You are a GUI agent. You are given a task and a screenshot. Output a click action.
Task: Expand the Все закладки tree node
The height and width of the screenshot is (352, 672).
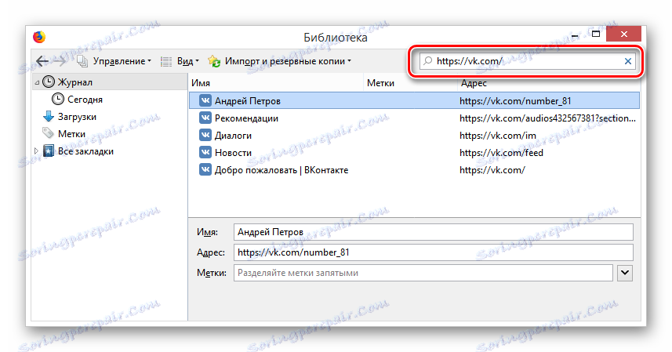36,151
